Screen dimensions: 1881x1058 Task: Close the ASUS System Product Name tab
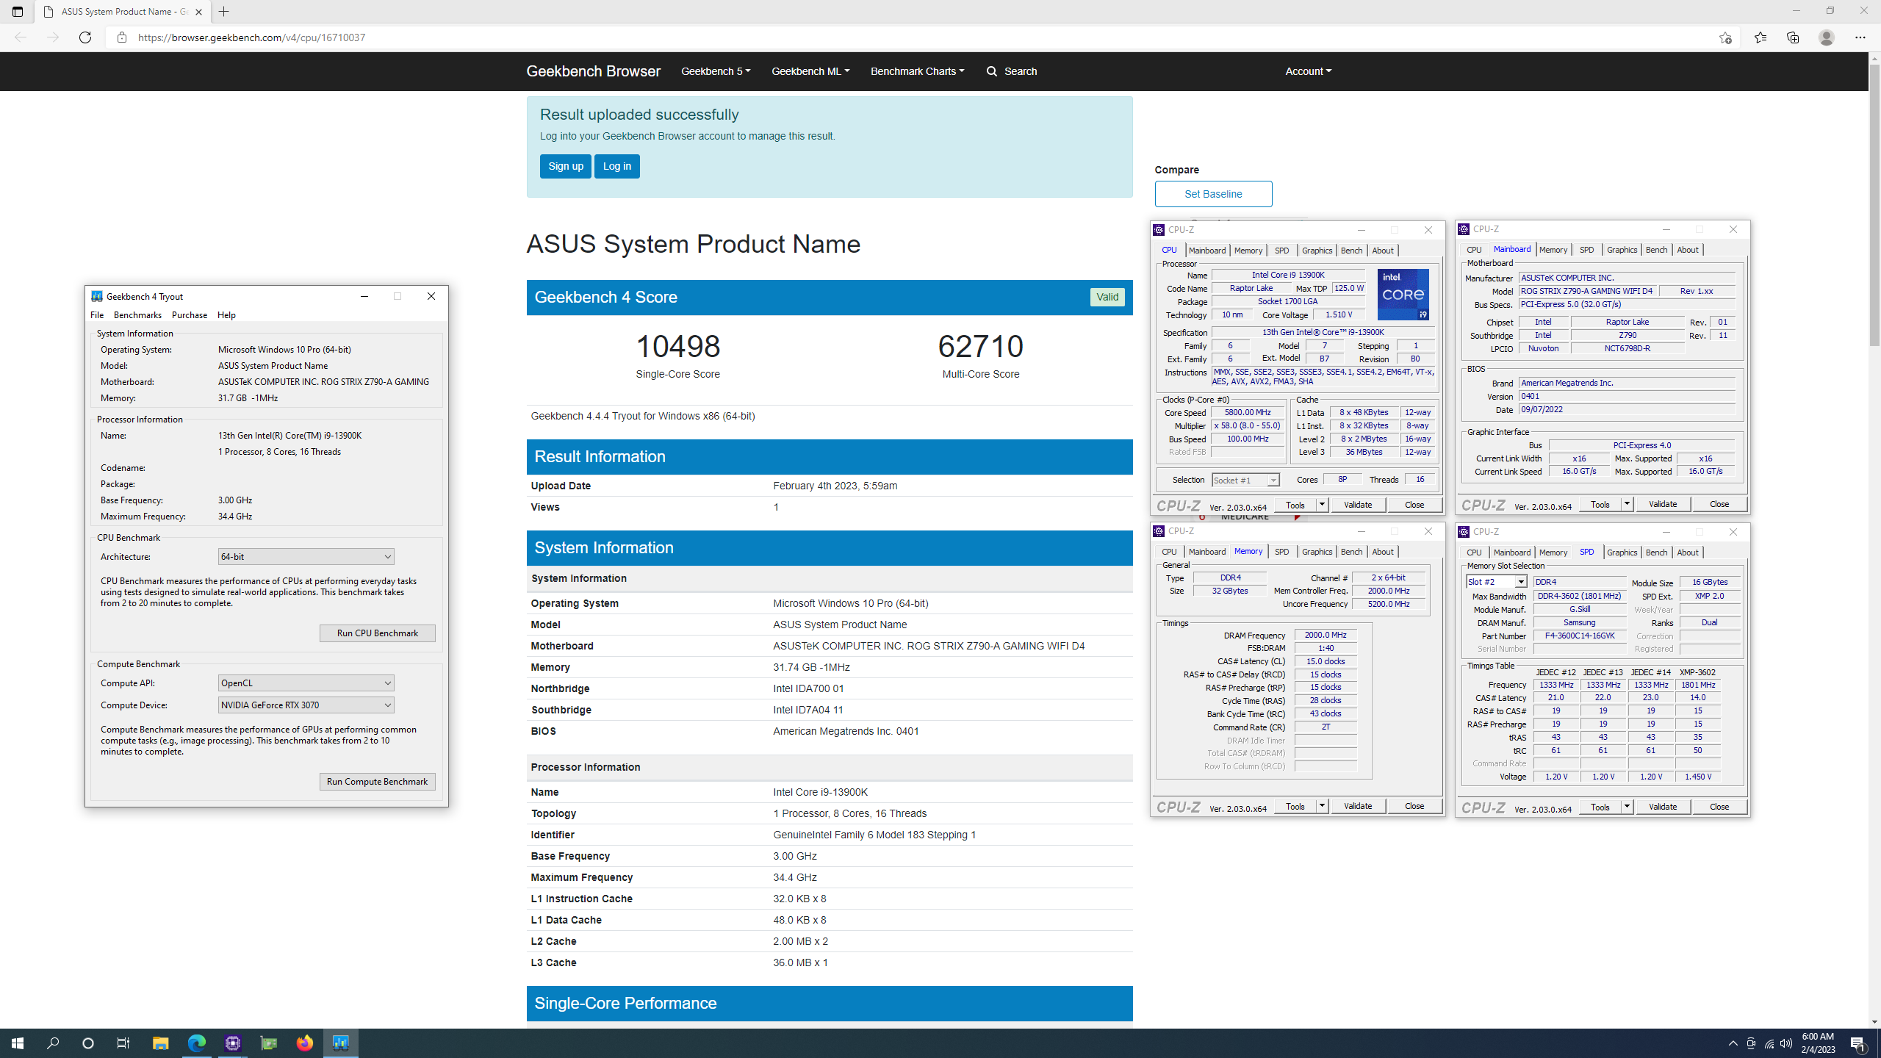tap(198, 12)
